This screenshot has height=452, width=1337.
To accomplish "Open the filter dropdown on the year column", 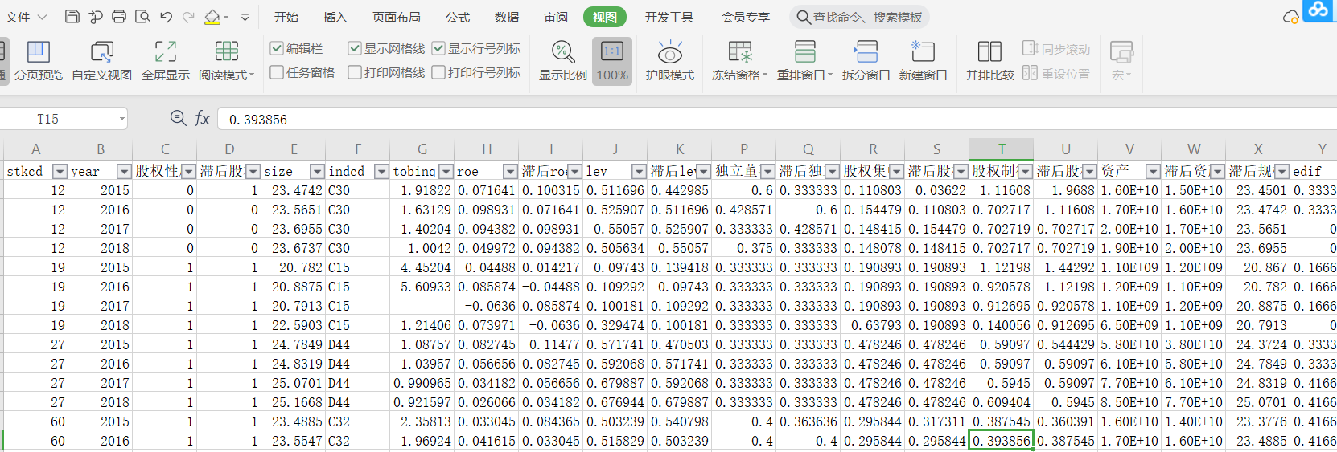I will point(124,171).
